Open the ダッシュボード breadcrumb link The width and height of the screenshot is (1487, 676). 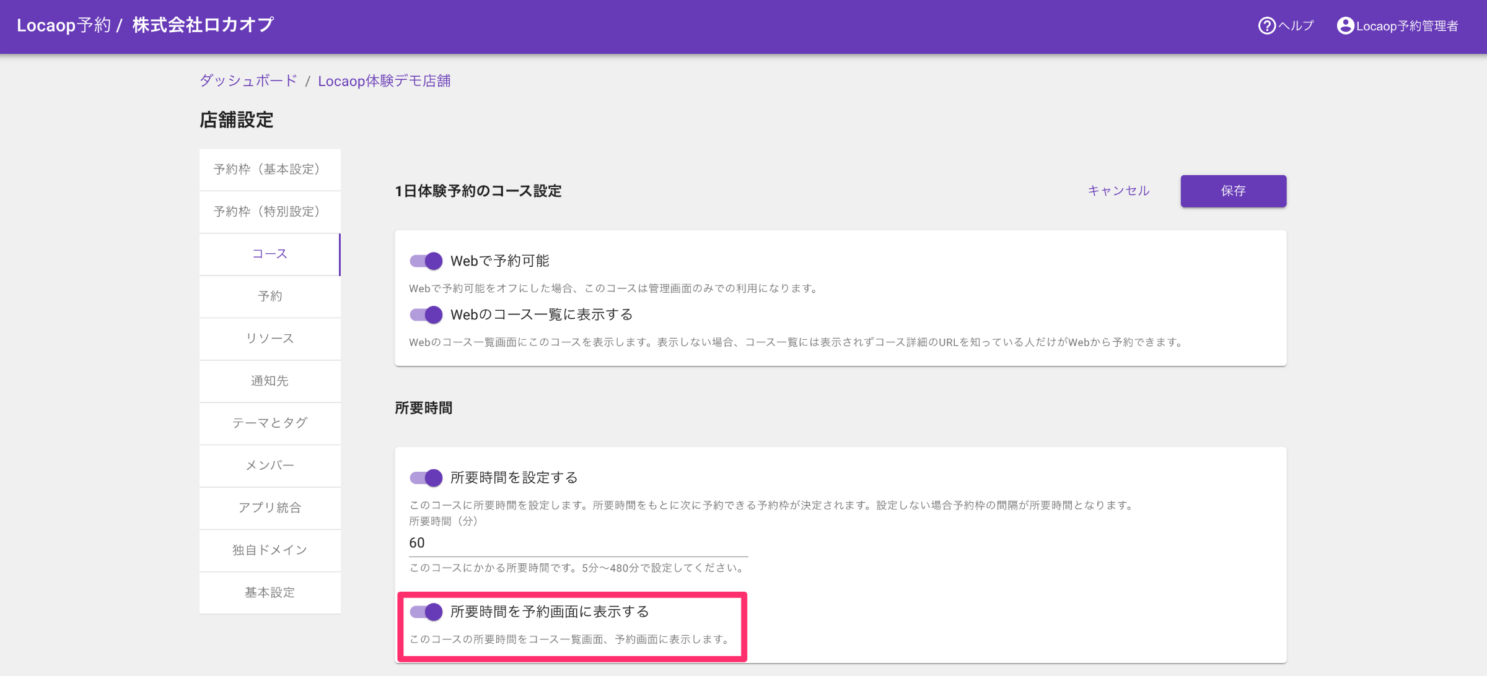pos(248,81)
